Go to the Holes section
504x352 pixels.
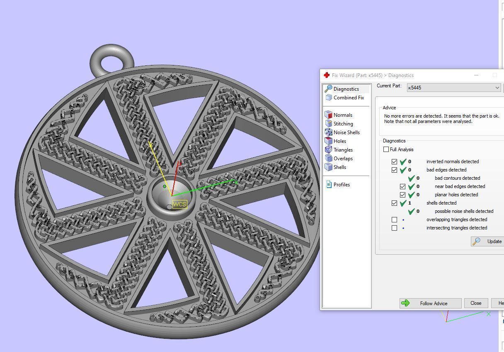tap(339, 141)
